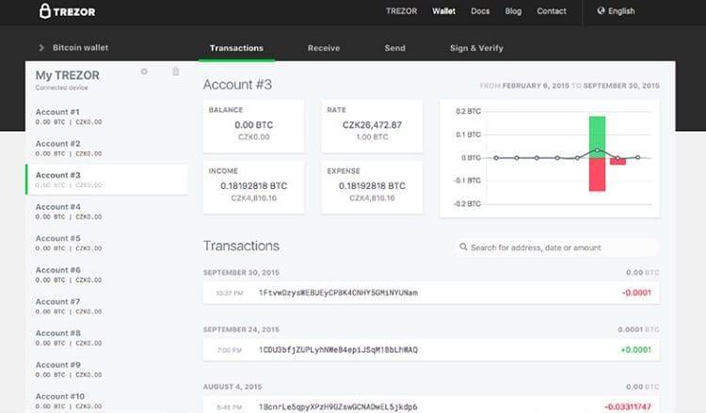
Task: Select Account #4 in sidebar
Action: (x=106, y=212)
